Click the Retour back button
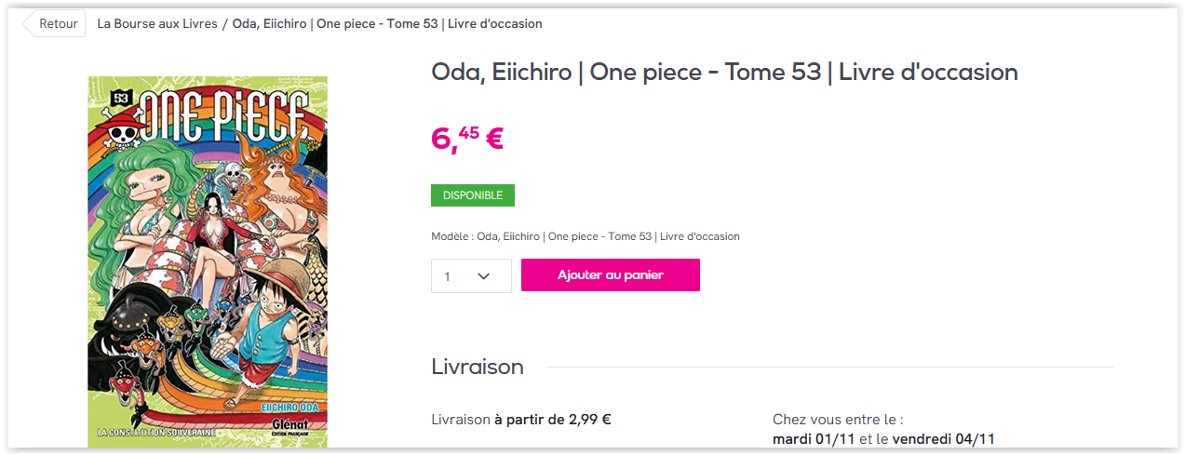 pos(56,23)
